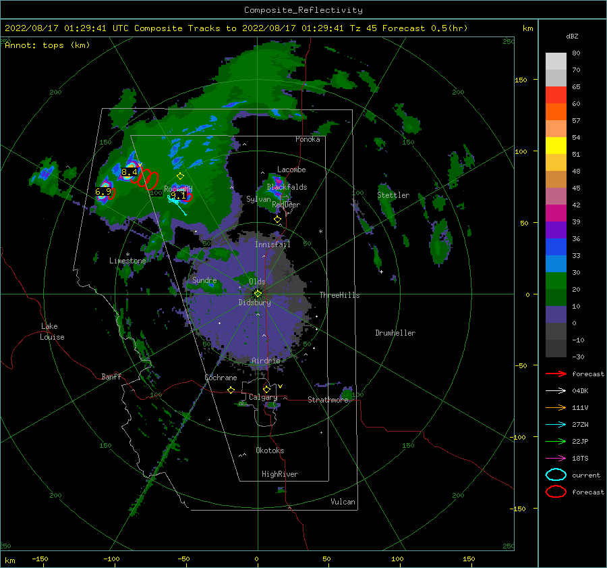The height and width of the screenshot is (568, 607).
Task: Click the Airdrie city label
Action: click(266, 361)
